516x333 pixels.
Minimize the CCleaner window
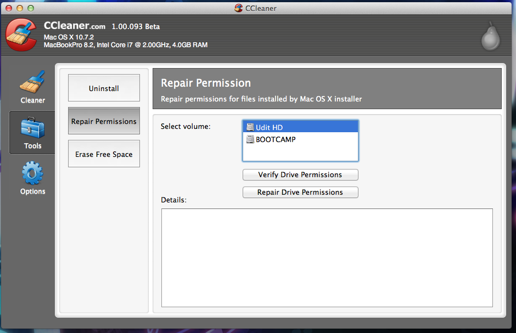coord(20,8)
